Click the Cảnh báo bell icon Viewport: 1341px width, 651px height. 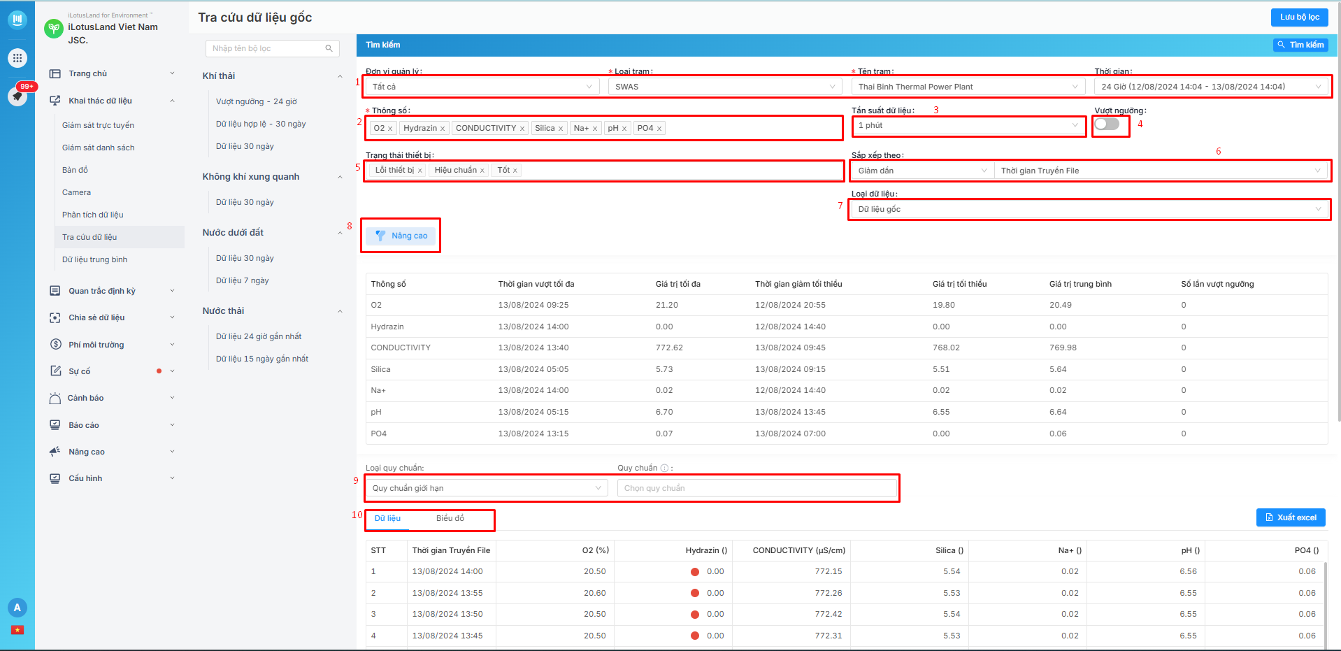pyautogui.click(x=55, y=398)
